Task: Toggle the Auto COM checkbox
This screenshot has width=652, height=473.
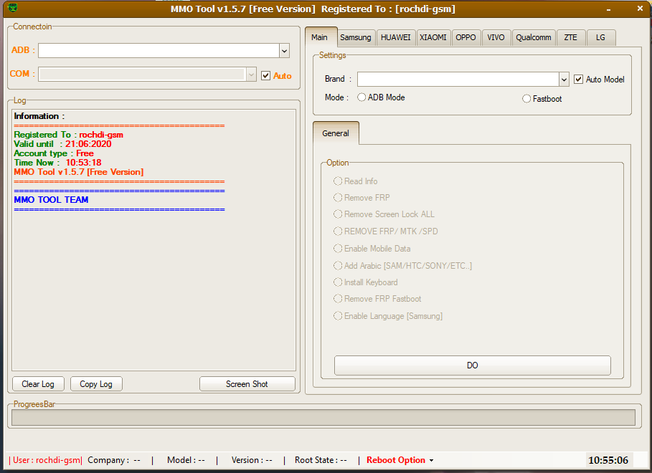Action: [265, 76]
